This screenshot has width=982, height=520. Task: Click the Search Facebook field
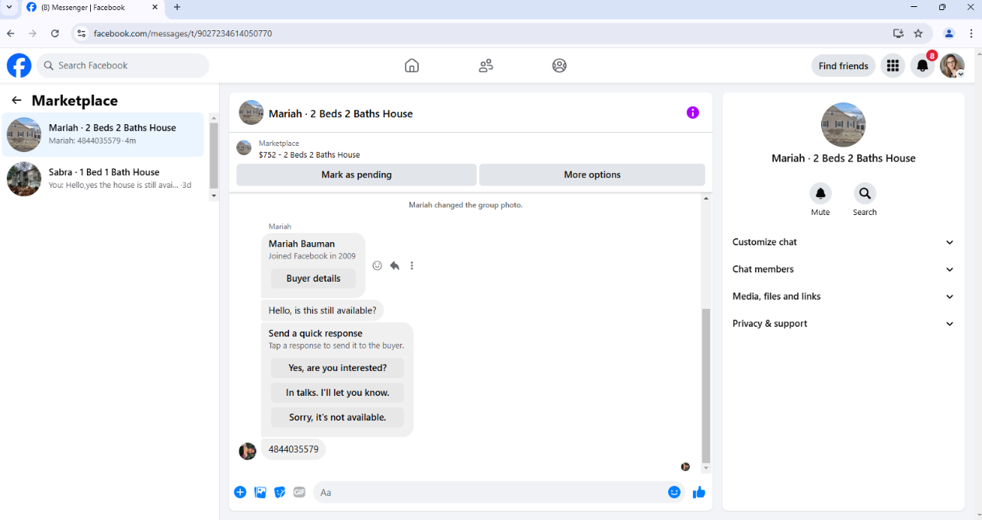point(123,66)
